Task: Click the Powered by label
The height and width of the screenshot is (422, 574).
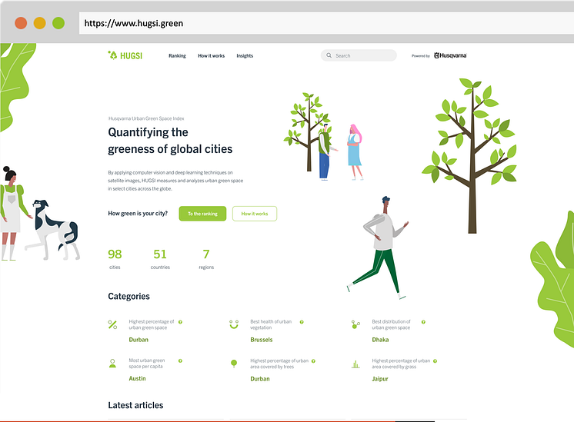Action: [421, 56]
